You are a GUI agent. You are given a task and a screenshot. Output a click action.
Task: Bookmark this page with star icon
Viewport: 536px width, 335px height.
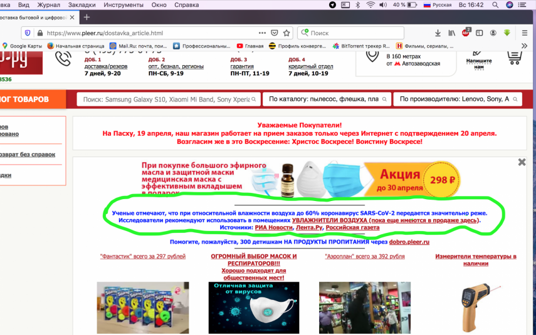point(286,33)
